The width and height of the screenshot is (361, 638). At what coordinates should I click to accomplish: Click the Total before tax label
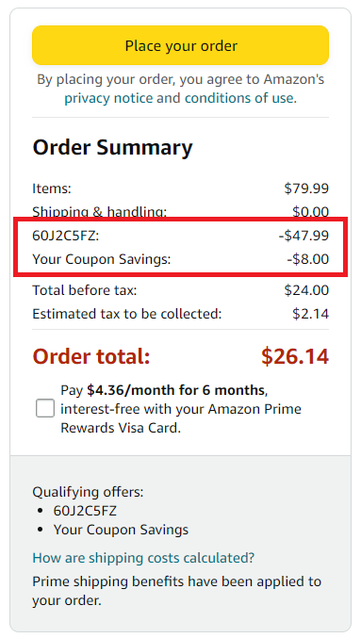pos(85,290)
